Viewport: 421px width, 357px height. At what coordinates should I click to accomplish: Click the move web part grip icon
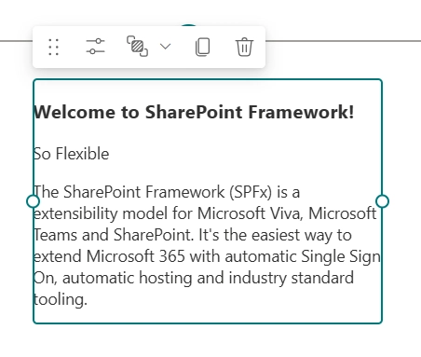tap(53, 47)
